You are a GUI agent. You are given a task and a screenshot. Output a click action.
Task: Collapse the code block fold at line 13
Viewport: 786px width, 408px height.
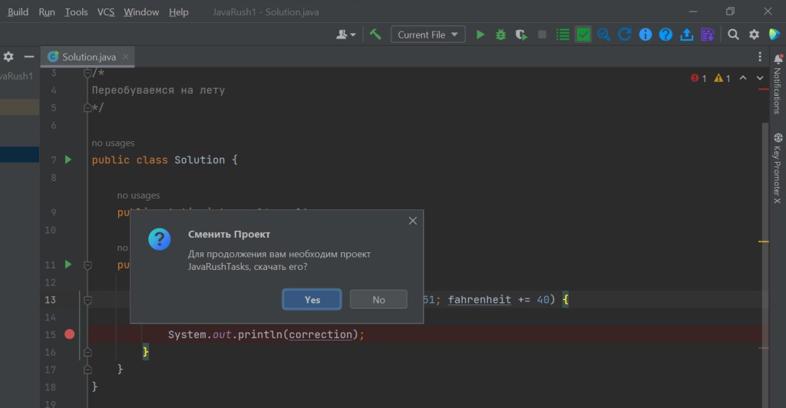pos(88,300)
